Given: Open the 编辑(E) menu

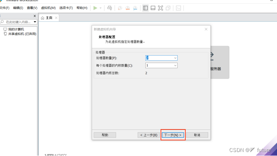Looking at the screenshot, I should (18, 8).
